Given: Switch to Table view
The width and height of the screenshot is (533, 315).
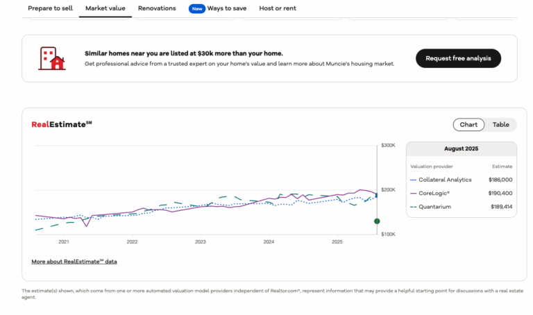Looking at the screenshot, I should coord(500,125).
